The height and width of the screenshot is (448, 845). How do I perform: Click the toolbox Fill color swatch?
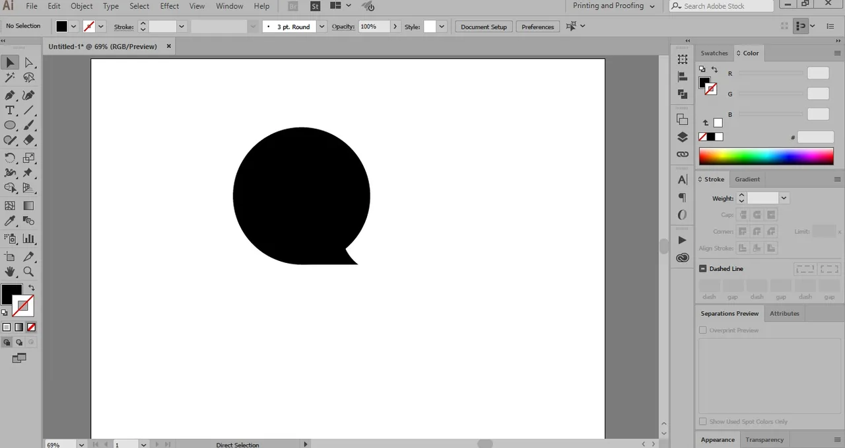point(12,294)
